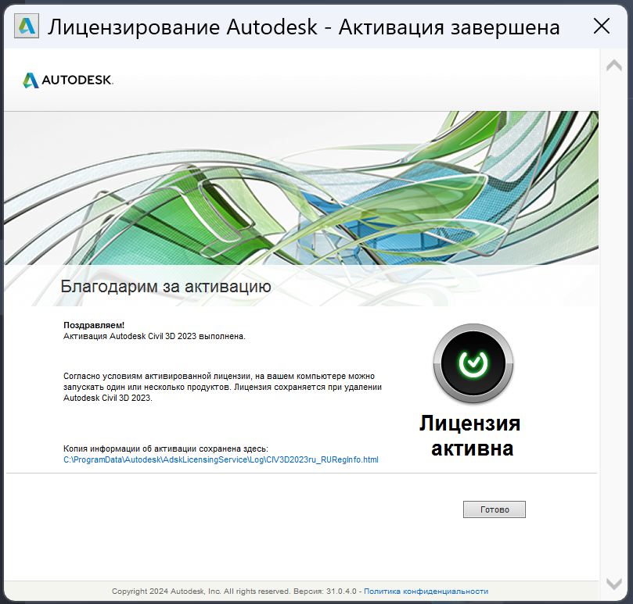Viewport: 633px width, 604px height.
Task: Click the Copyright 2024 Autodesk footer text
Action: (x=201, y=591)
